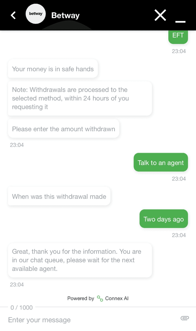Click the green Connex AI logo icon

[100, 298]
